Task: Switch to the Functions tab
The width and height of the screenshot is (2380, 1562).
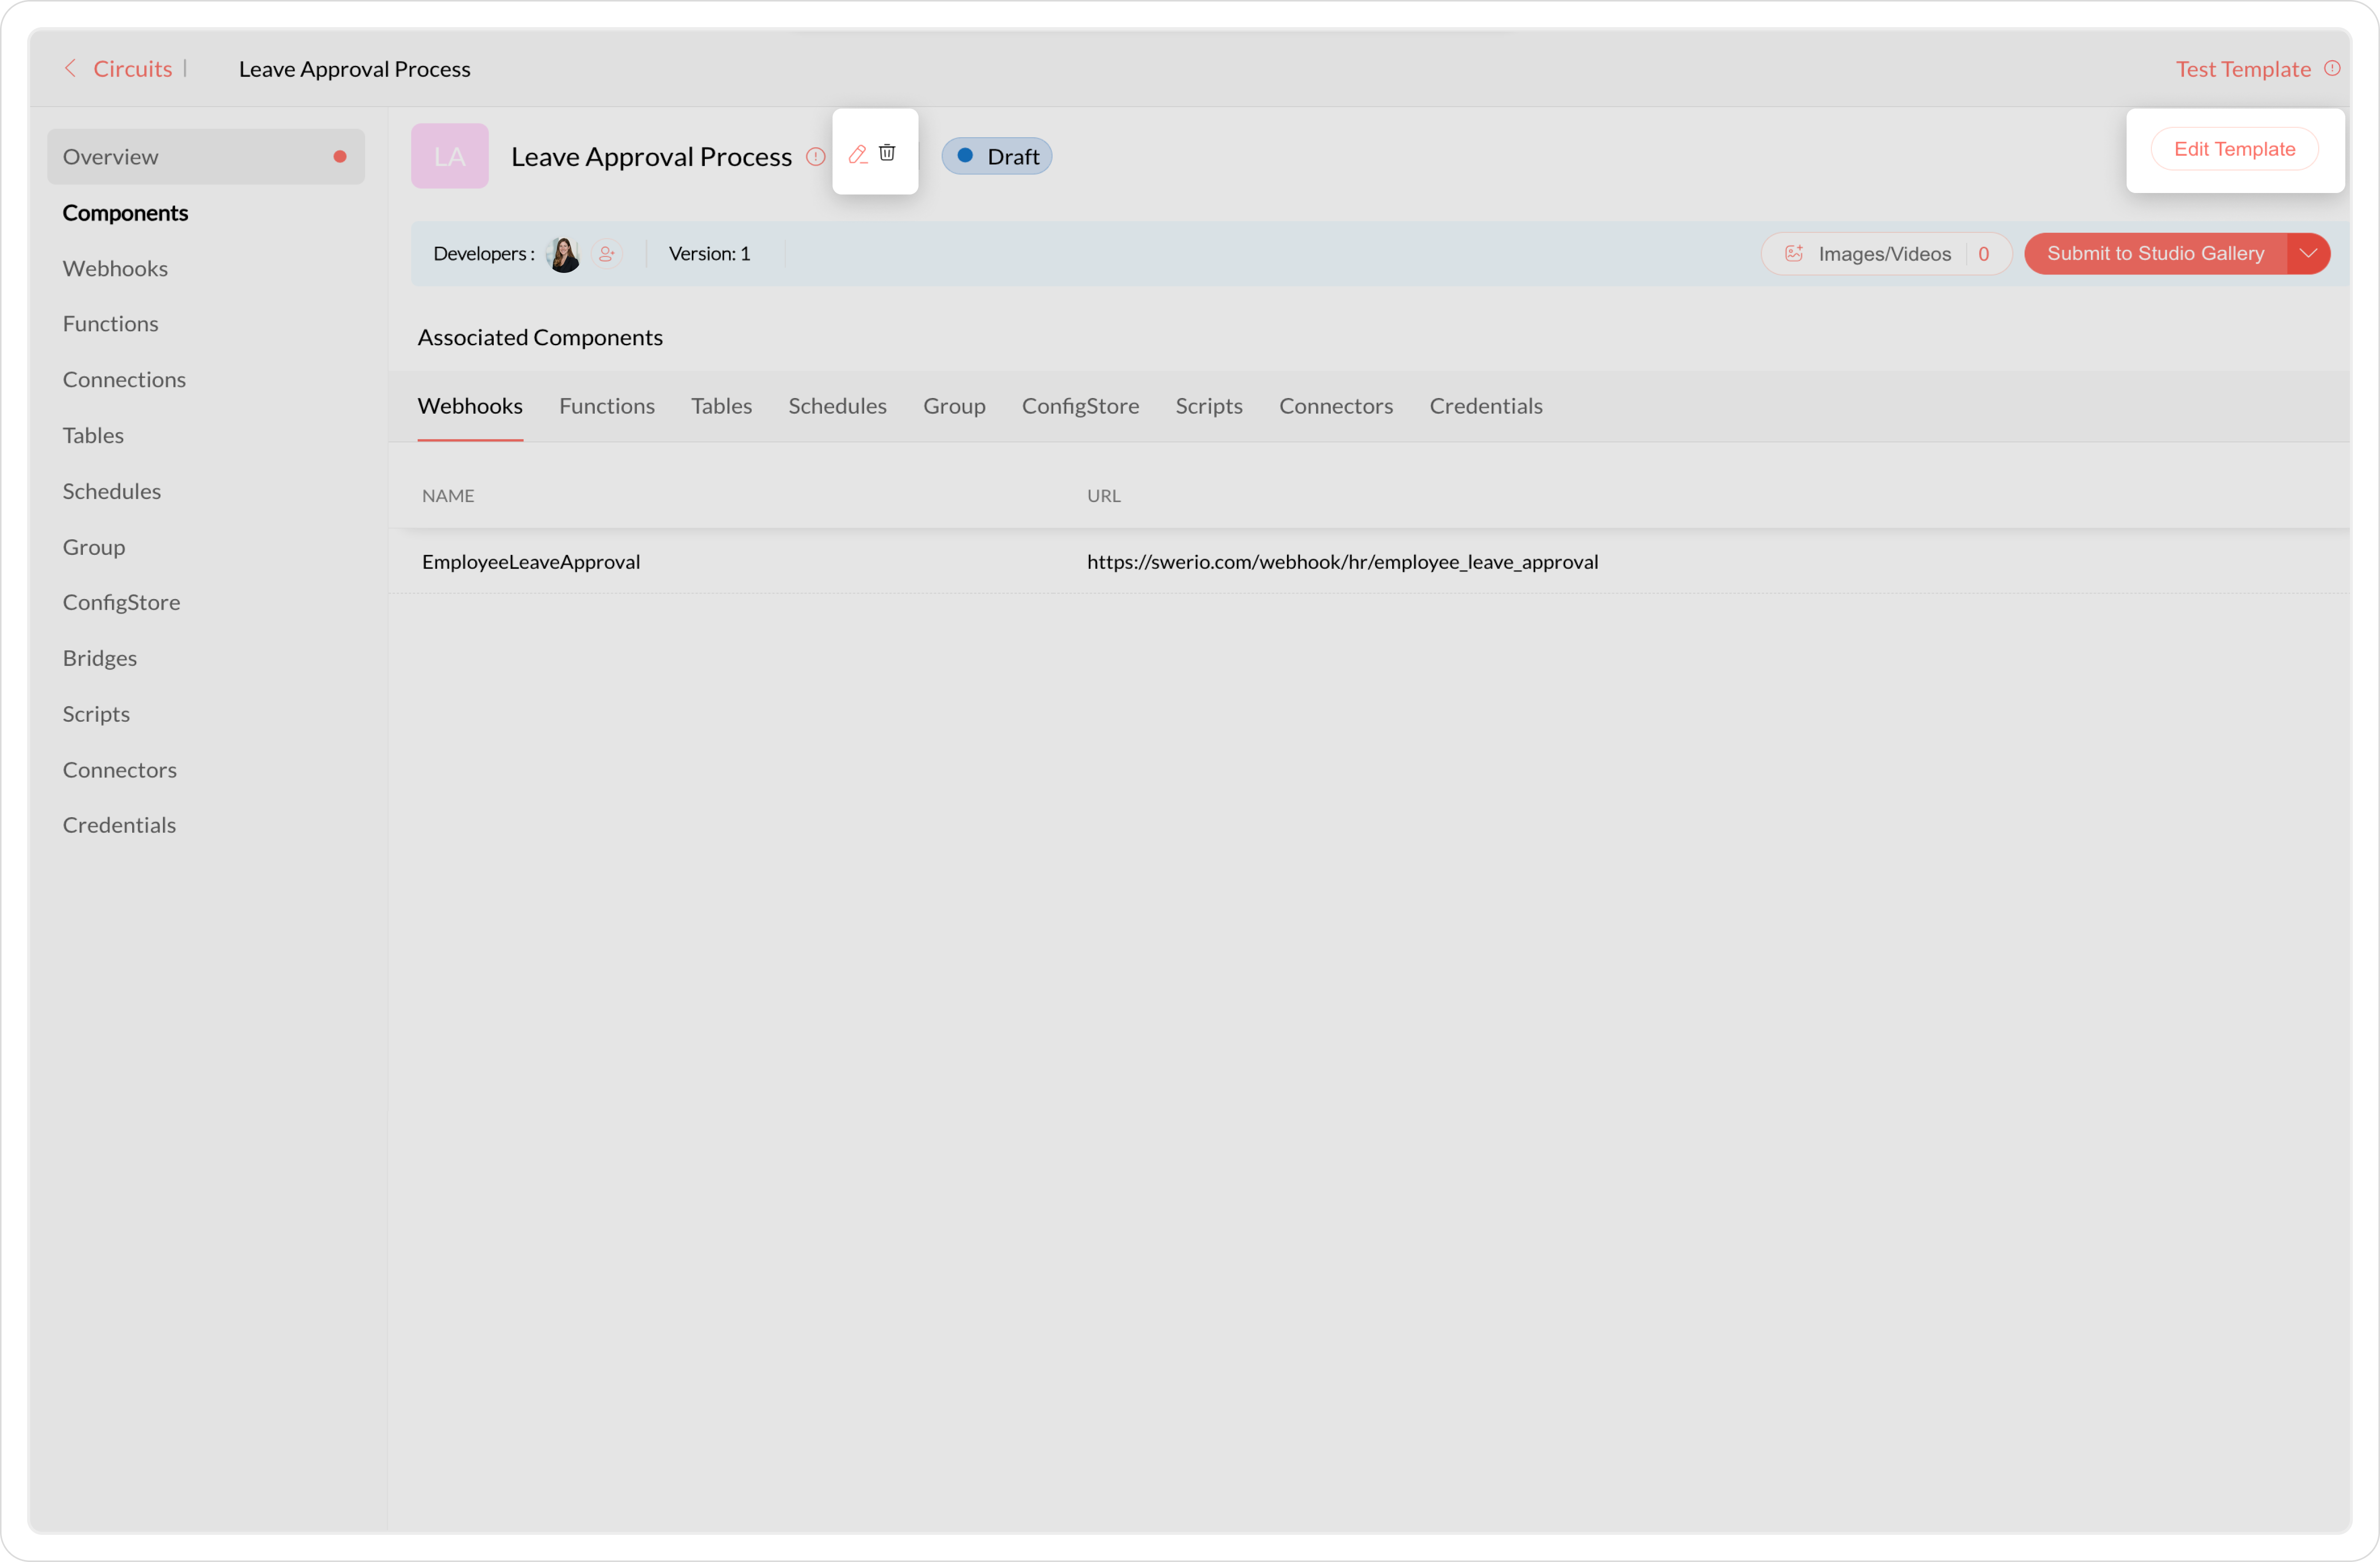Action: 607,406
